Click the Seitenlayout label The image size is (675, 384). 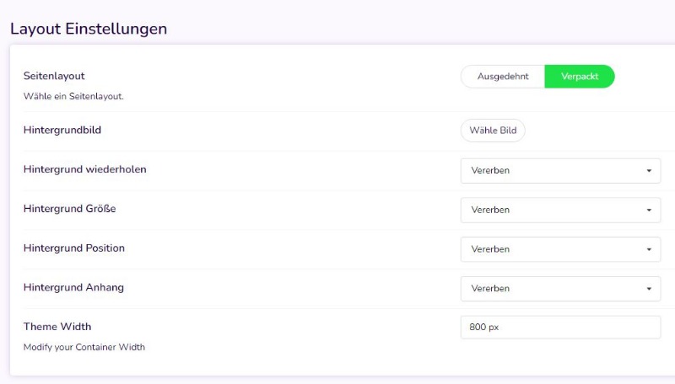[x=54, y=76]
